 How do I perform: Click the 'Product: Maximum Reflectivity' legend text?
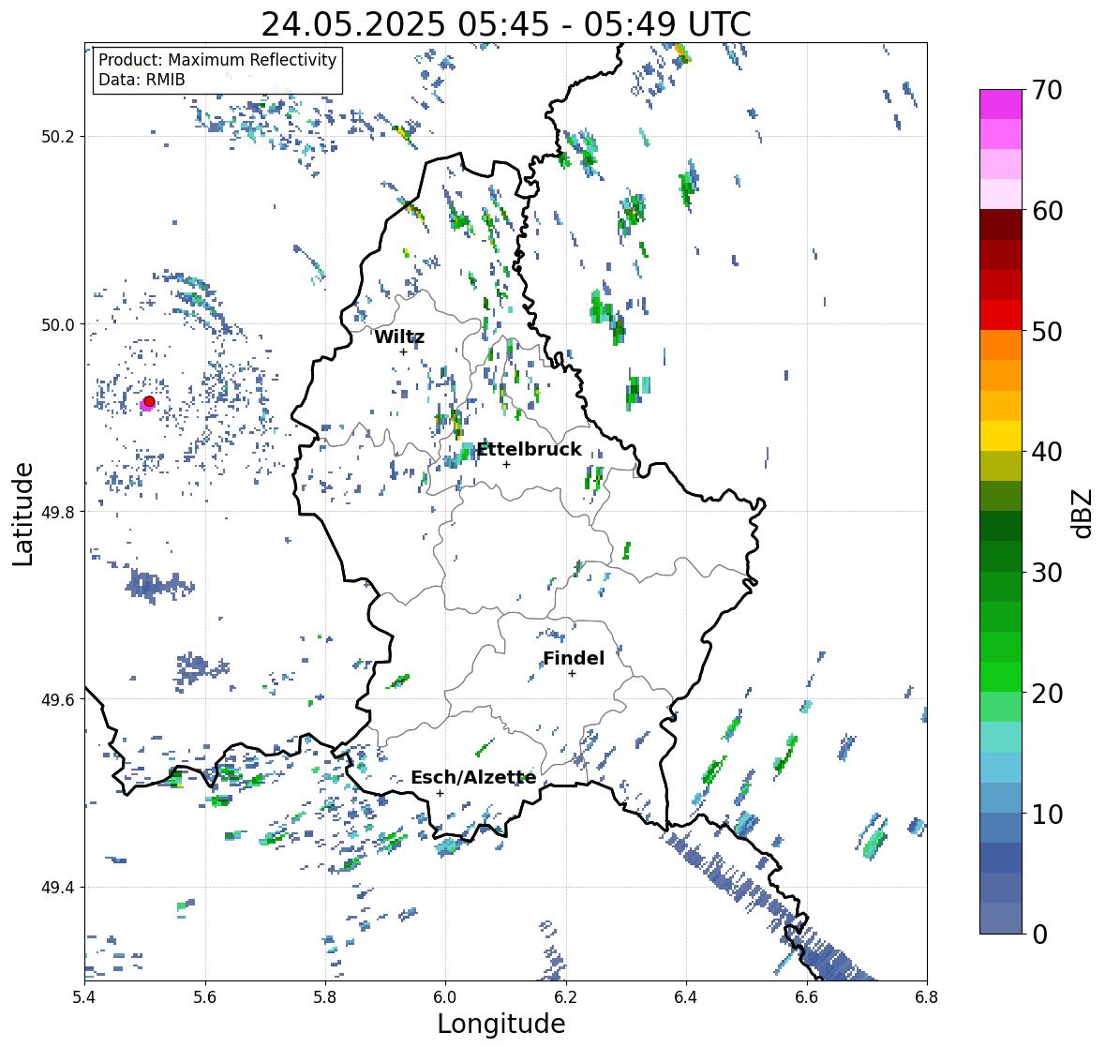pyautogui.click(x=217, y=60)
